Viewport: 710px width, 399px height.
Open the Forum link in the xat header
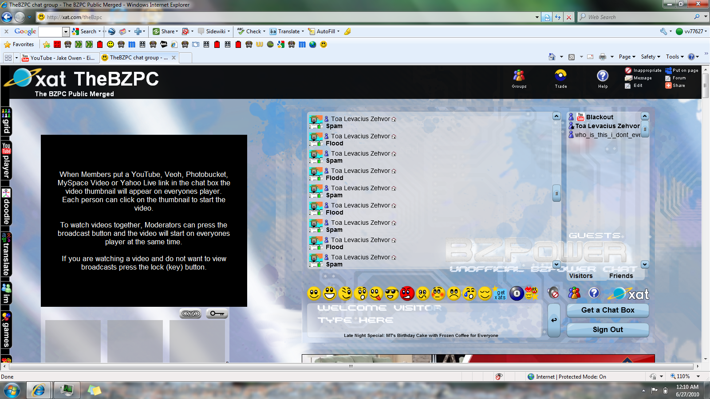(x=675, y=78)
